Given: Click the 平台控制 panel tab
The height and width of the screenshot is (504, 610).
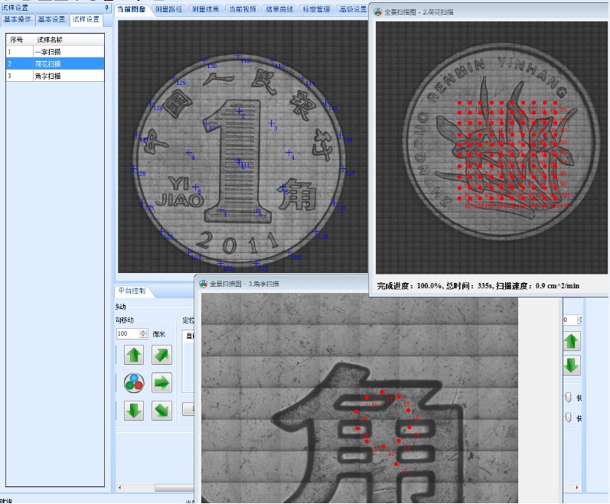Looking at the screenshot, I should pyautogui.click(x=133, y=291).
